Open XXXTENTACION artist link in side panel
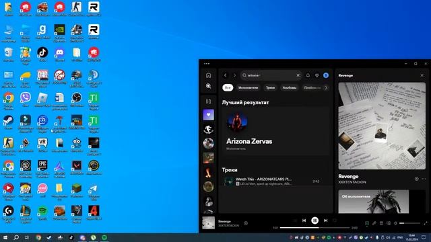Viewport: 431px width, 242px height. [352, 182]
